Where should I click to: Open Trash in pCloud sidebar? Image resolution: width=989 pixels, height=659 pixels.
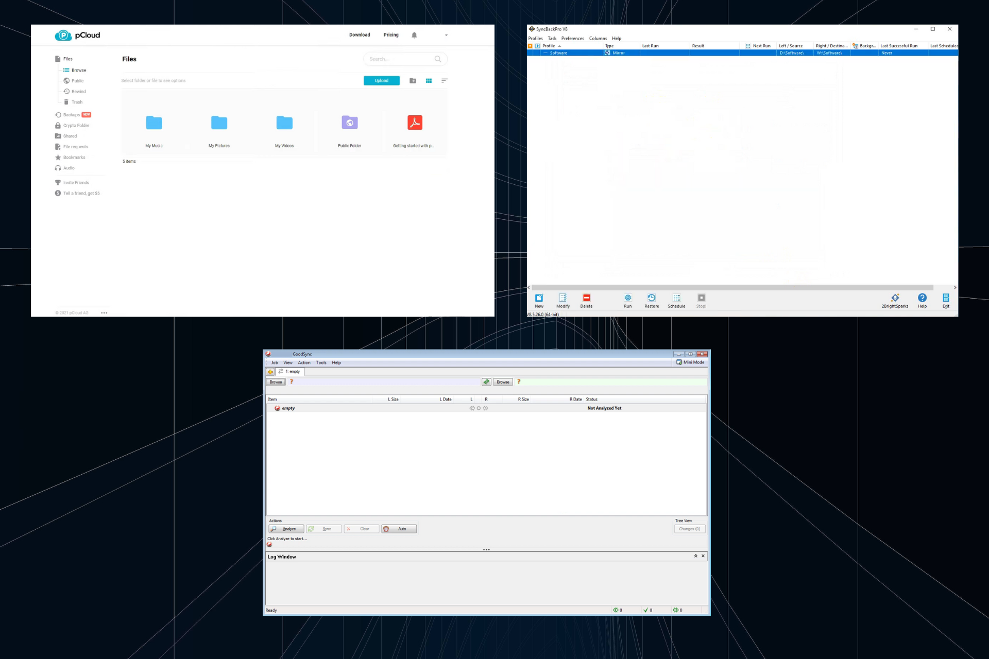click(73, 102)
